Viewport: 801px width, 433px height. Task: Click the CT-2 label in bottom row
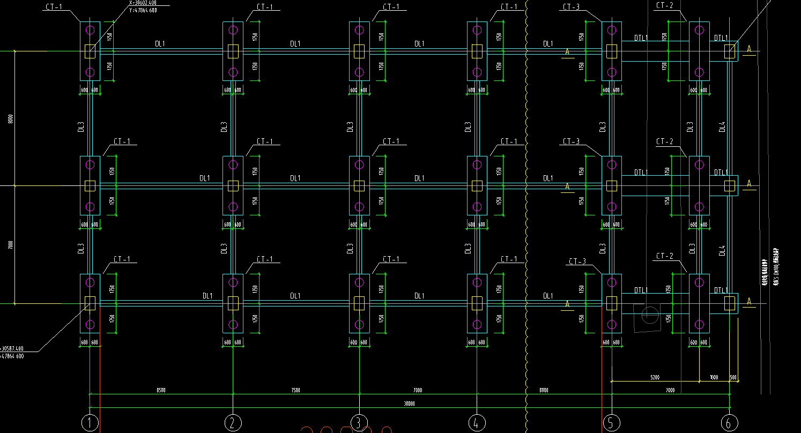pyautogui.click(x=664, y=256)
